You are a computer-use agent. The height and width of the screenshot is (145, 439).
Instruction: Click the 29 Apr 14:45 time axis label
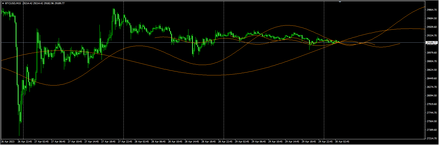point(292,142)
